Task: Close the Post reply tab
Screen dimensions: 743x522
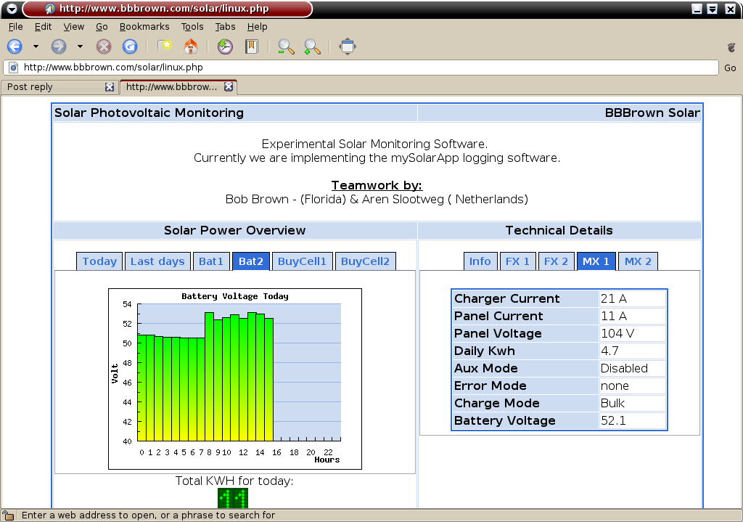Action: coord(110,87)
